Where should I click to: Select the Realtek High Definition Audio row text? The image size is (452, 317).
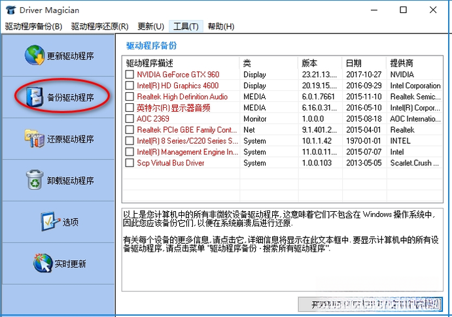183,97
